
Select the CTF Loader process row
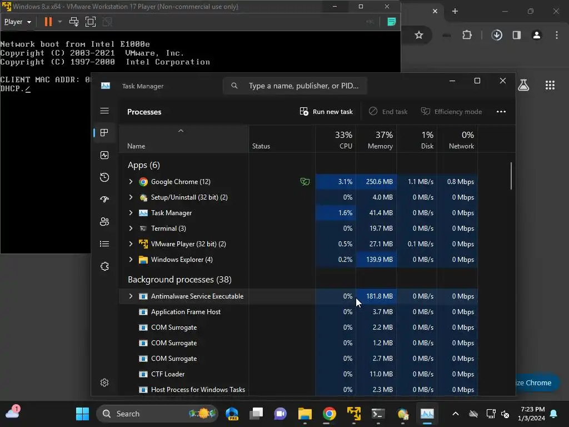click(x=298, y=374)
